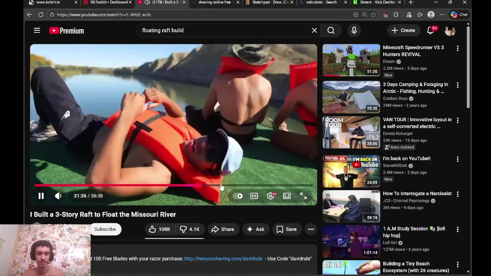491x276 pixels.
Task: Open options for 3 Days Camping video
Action: 458,85
